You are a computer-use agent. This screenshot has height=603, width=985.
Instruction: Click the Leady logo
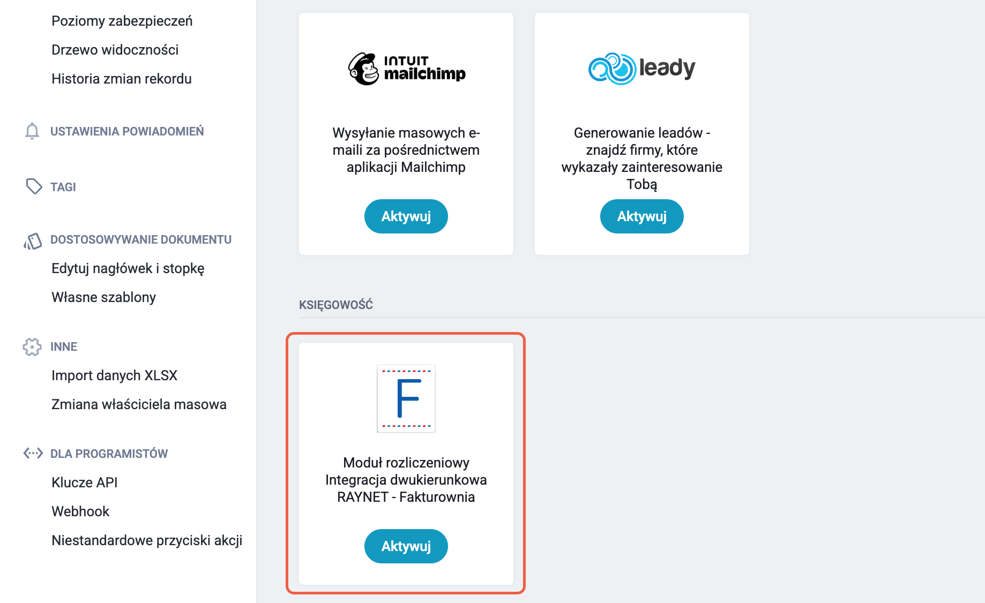tap(641, 69)
